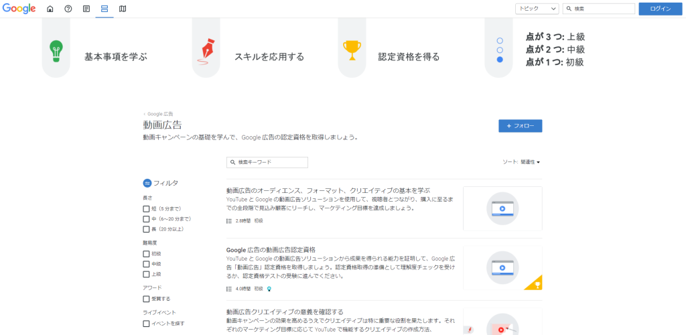
Task: Open the third course YouTube thumbnail
Action: pyautogui.click(x=502, y=322)
